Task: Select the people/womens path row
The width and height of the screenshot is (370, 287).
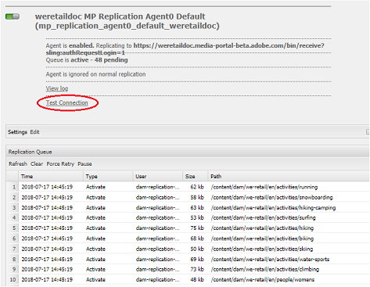Action: click(x=188, y=280)
